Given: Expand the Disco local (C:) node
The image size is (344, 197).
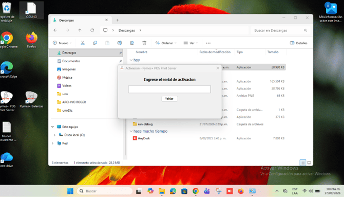Looking at the screenshot, I should coord(54,135).
